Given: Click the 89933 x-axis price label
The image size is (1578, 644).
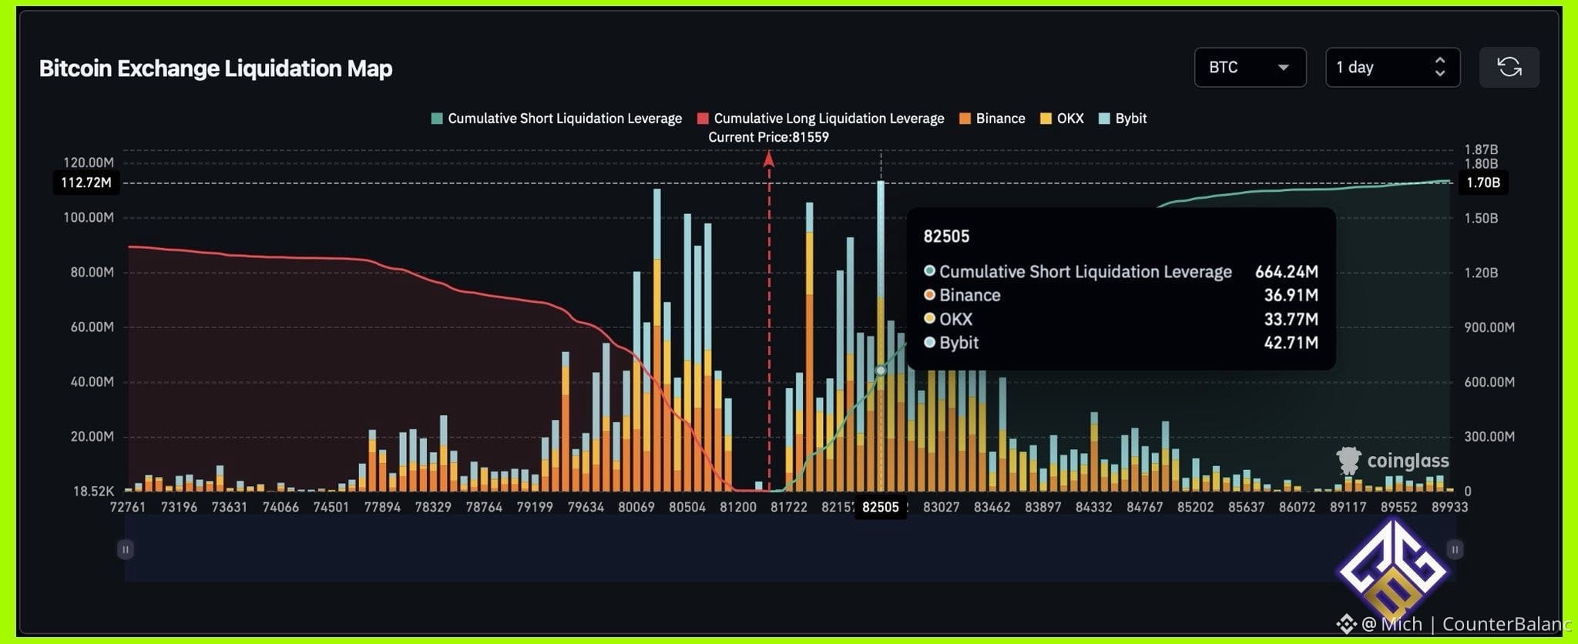Looking at the screenshot, I should (x=1449, y=507).
